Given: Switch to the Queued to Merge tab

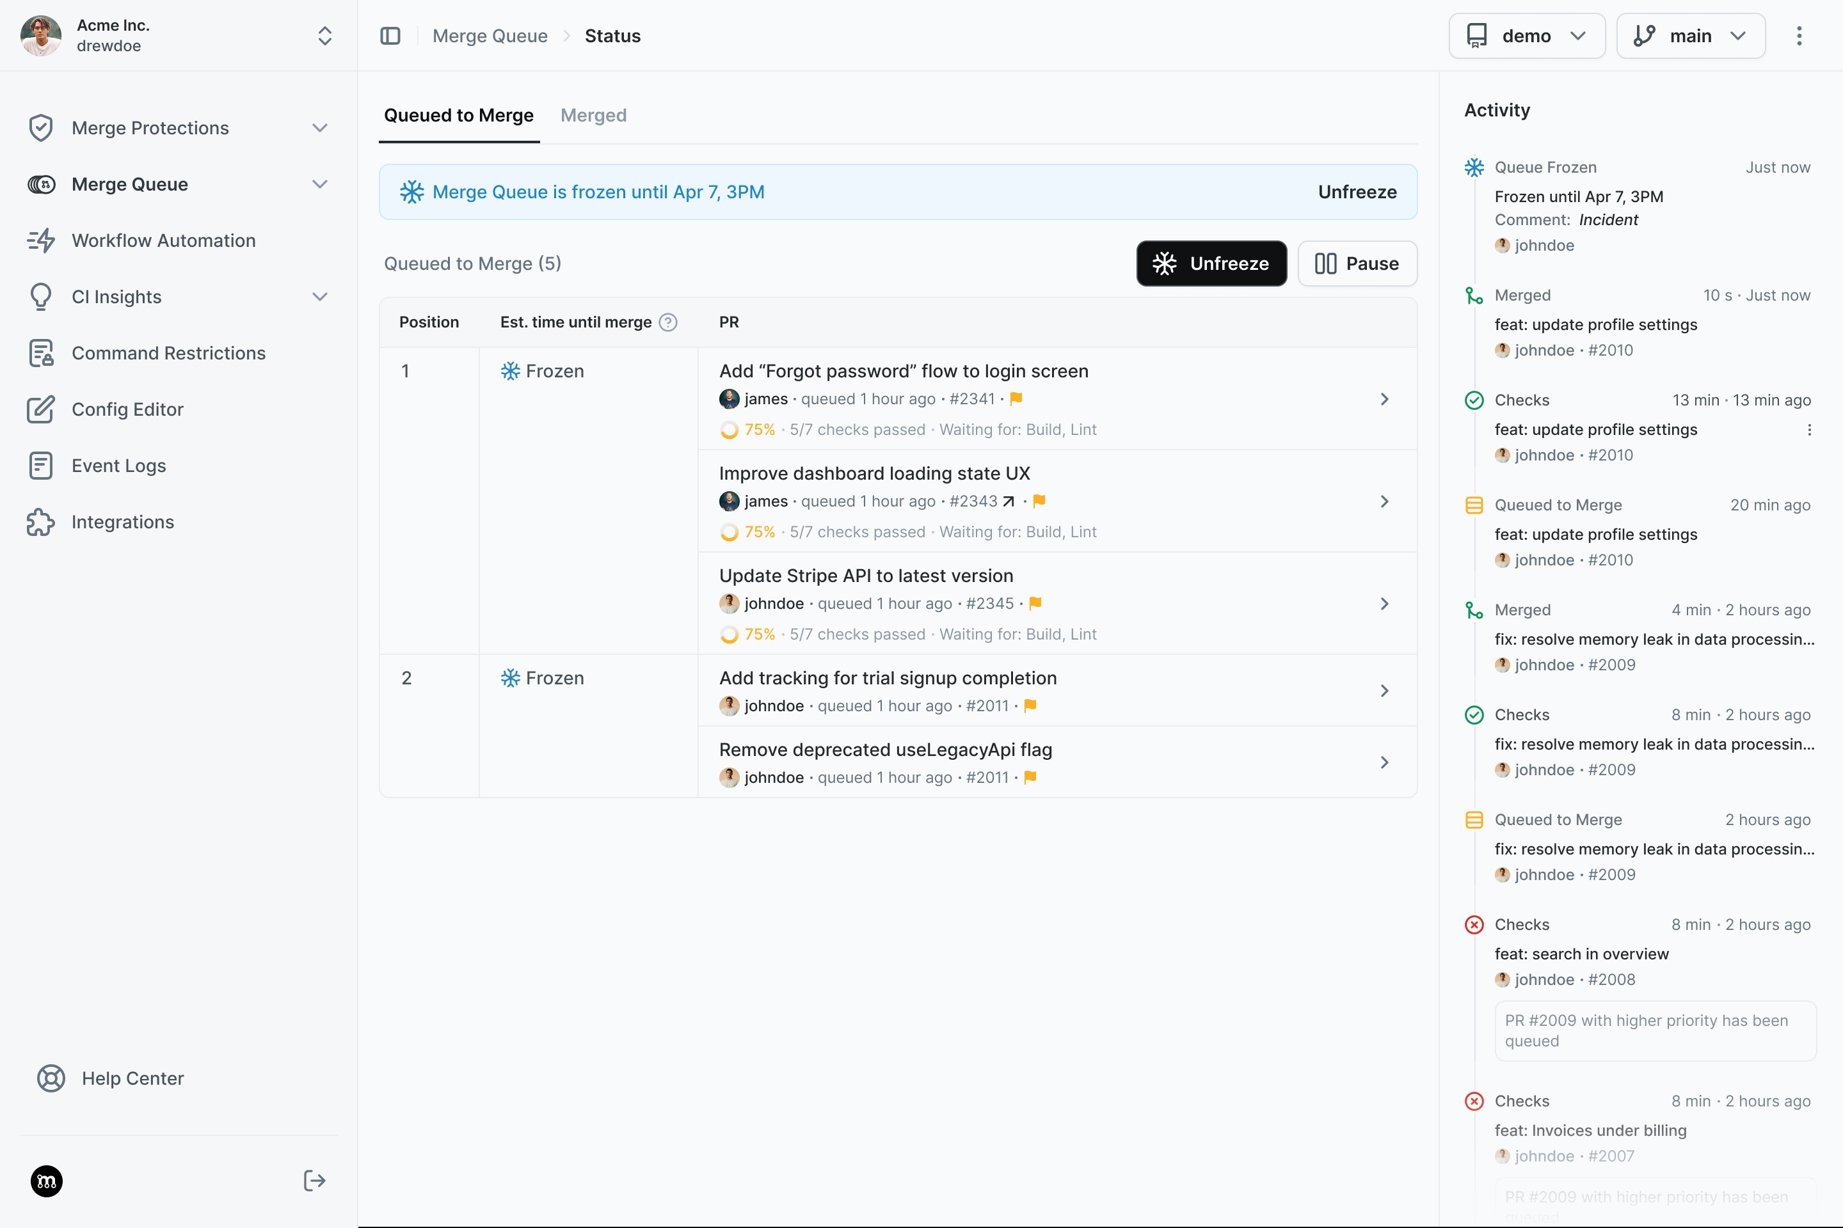Looking at the screenshot, I should (458, 116).
